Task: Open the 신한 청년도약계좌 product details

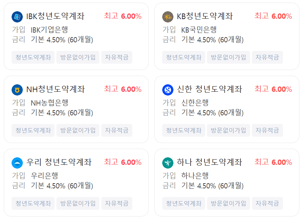Action: pyautogui.click(x=210, y=89)
